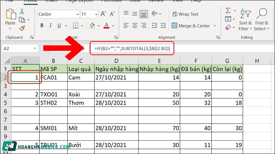The height and width of the screenshot is (154, 275).
Task: Select column G header
Action: (227, 61)
